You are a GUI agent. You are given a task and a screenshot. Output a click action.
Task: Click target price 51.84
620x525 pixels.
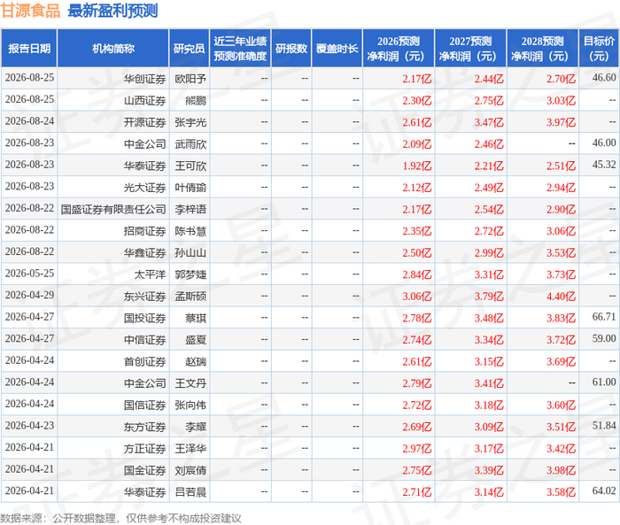[604, 425]
